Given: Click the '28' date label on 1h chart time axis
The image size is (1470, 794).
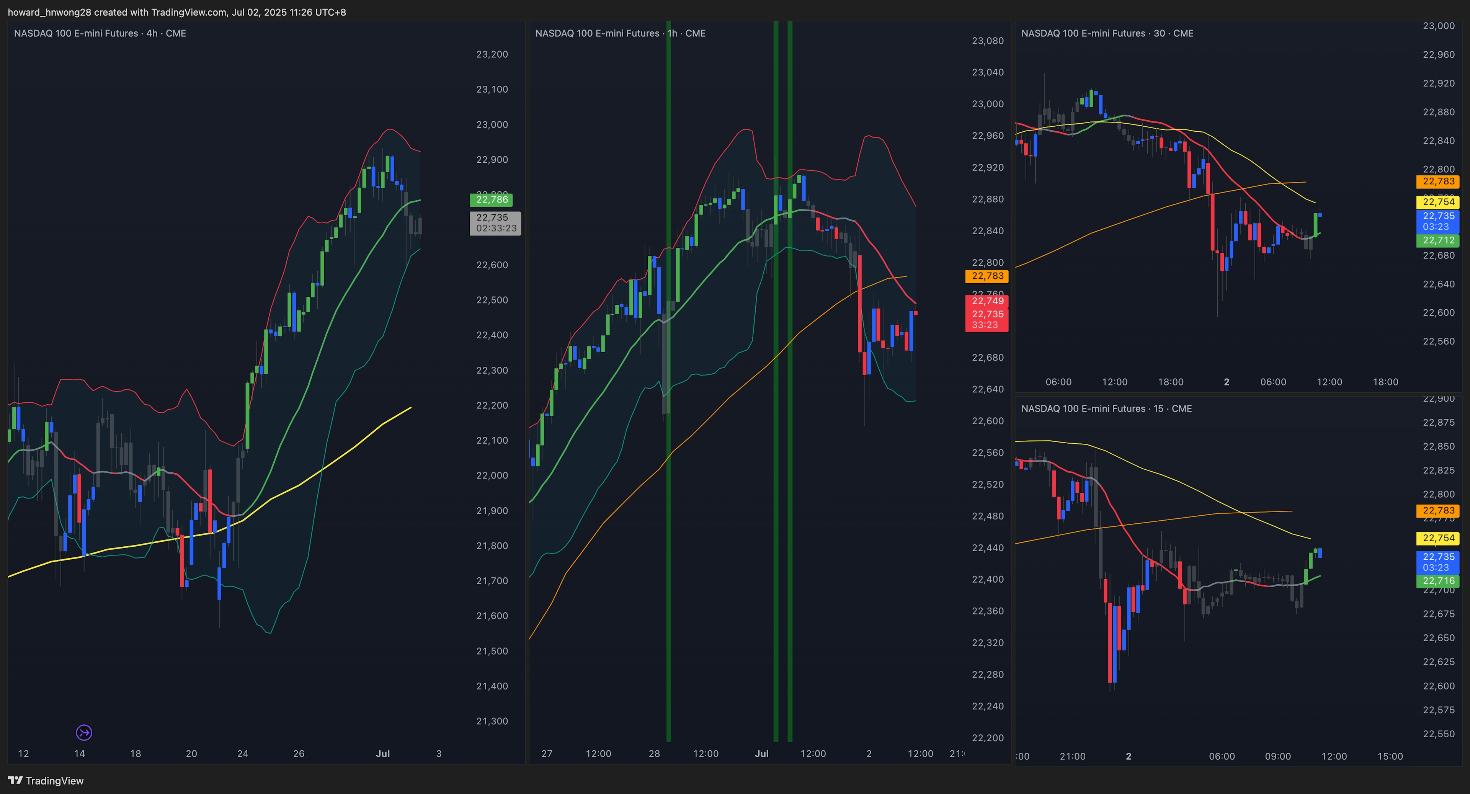Looking at the screenshot, I should point(655,754).
